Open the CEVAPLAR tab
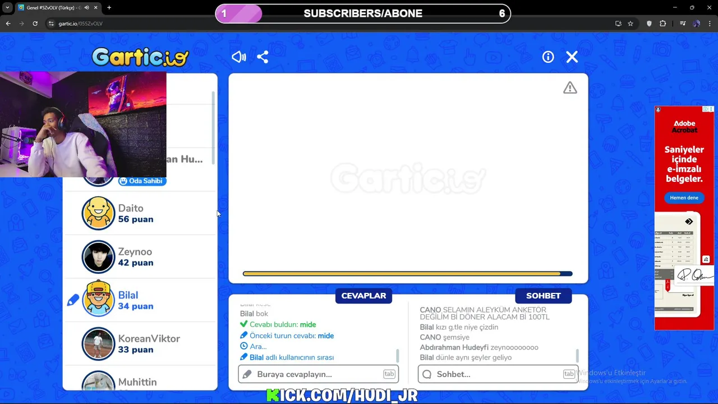This screenshot has height=404, width=718. [x=363, y=296]
